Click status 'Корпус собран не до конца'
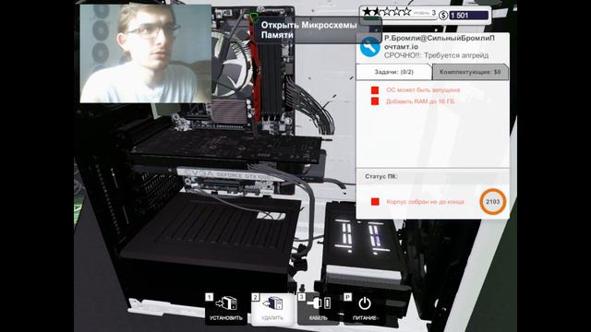Viewport: 591px width, 332px height. click(x=425, y=202)
